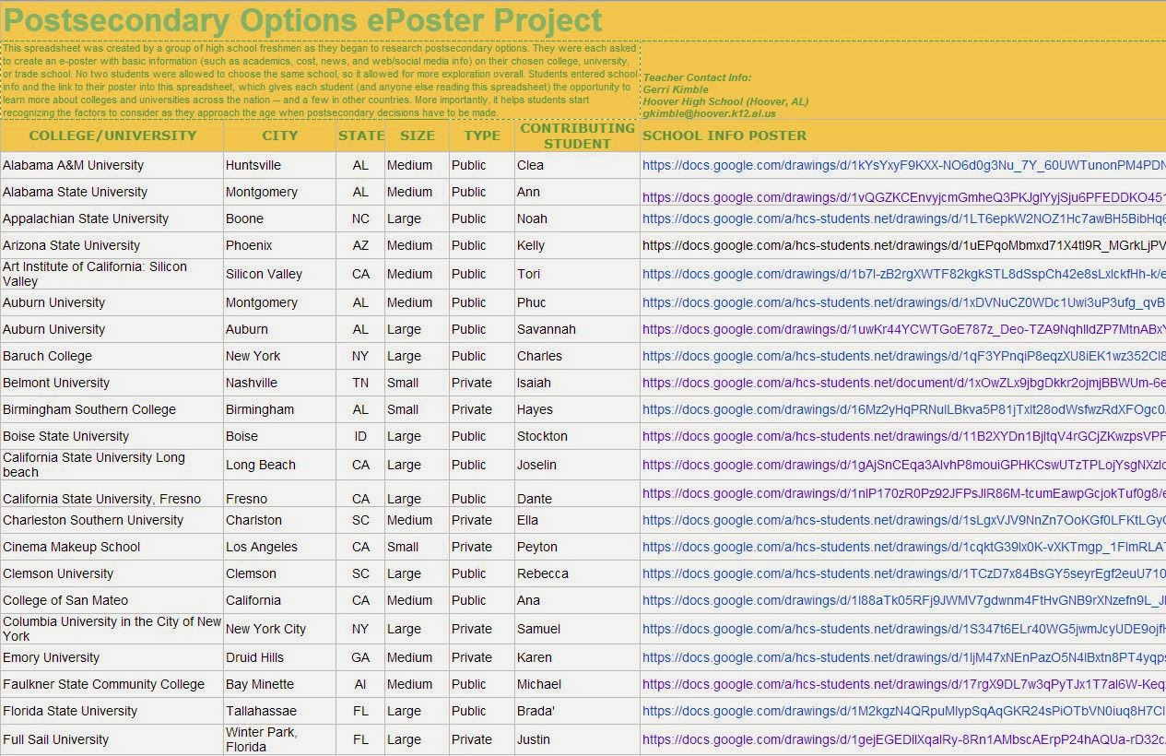Select the SIZE column header

418,136
